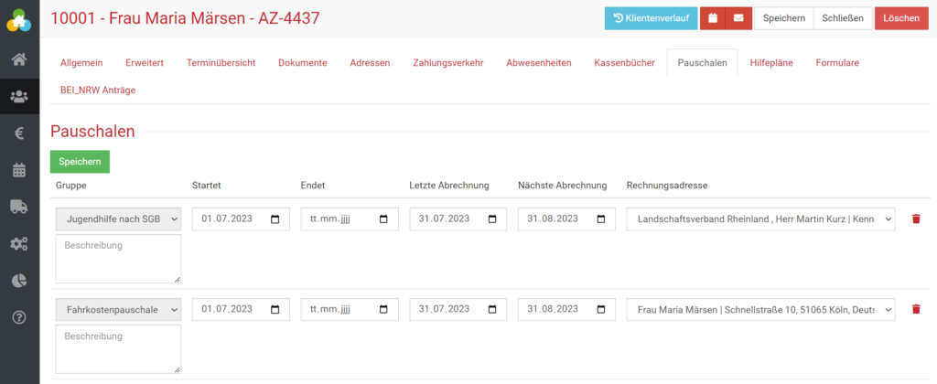The image size is (937, 384).
Task: Click the clients group icon in sidebar
Action: [19, 96]
